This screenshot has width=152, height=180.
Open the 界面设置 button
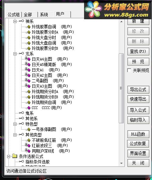pyautogui.click(x=138, y=153)
